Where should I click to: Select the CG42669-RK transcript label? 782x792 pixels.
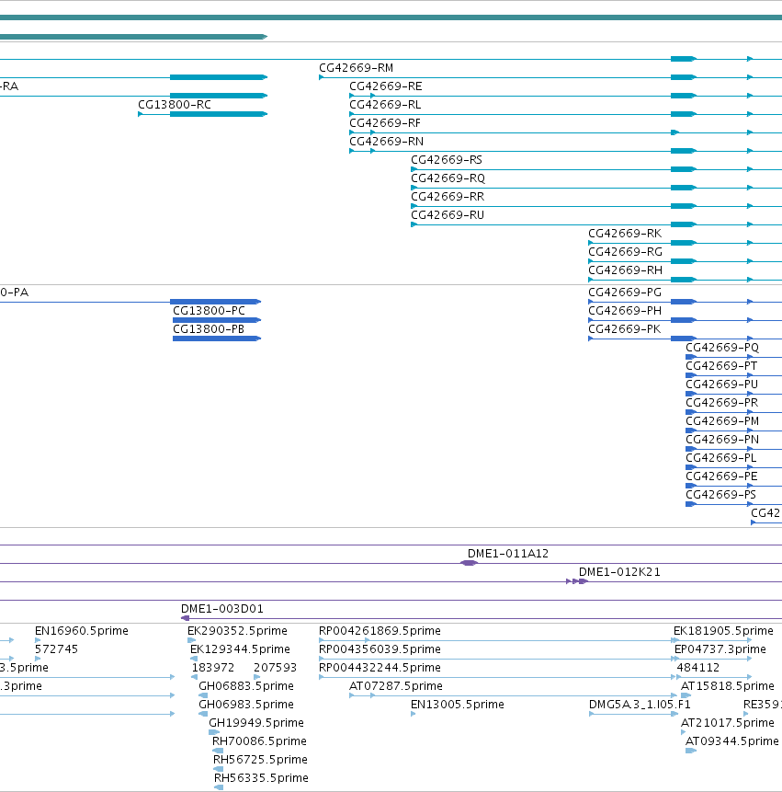625,234
